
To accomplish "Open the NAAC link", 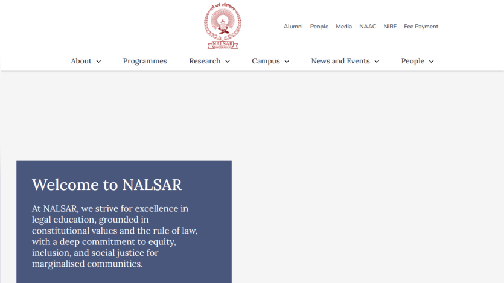I will tap(368, 27).
